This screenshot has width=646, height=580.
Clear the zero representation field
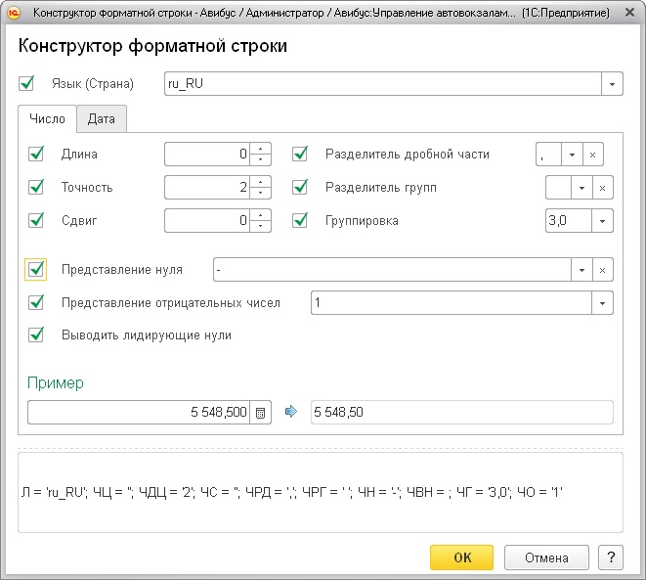(x=602, y=270)
